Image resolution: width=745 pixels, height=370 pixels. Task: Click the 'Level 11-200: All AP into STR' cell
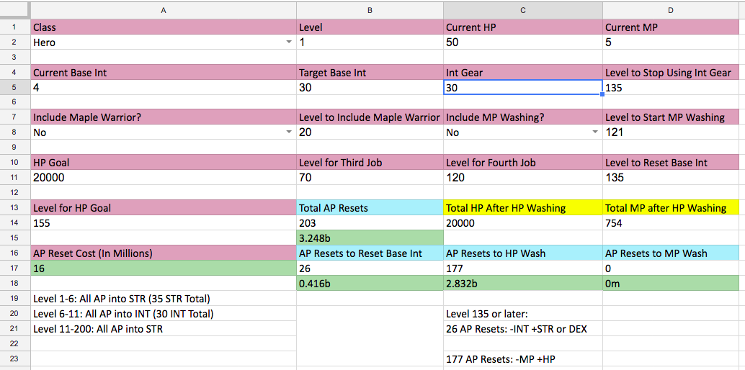pyautogui.click(x=164, y=328)
